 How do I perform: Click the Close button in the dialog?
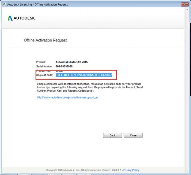[x=133, y=135]
